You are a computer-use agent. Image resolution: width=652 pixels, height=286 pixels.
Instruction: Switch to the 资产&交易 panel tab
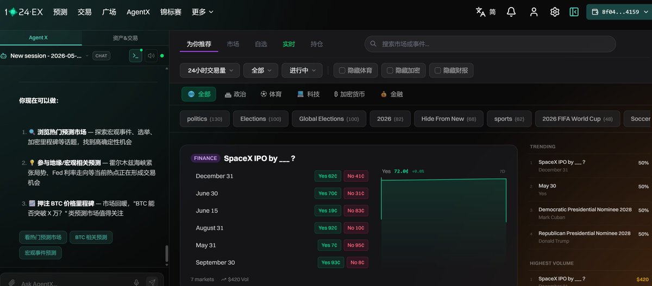pos(125,38)
